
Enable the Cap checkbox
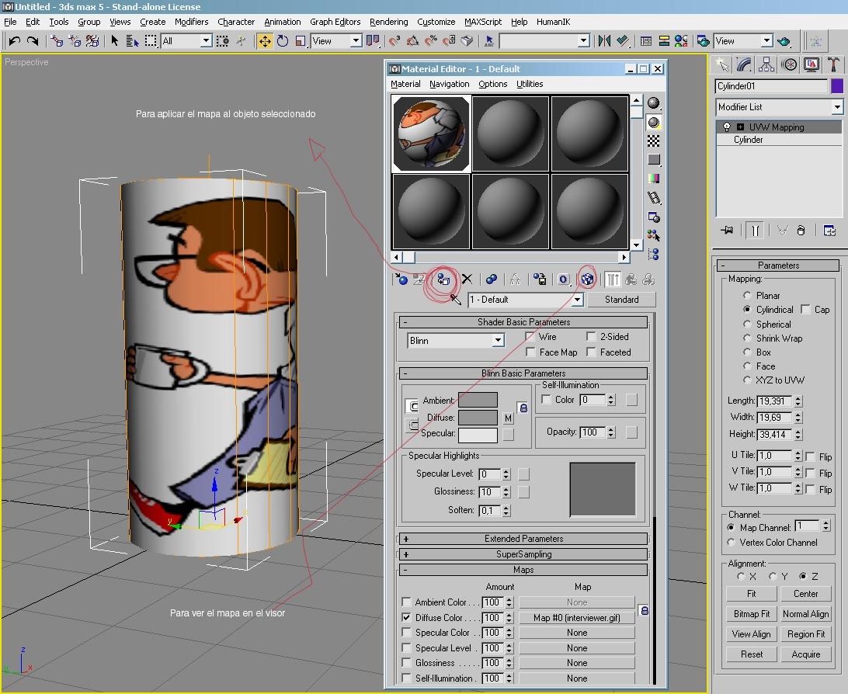pyautogui.click(x=805, y=309)
